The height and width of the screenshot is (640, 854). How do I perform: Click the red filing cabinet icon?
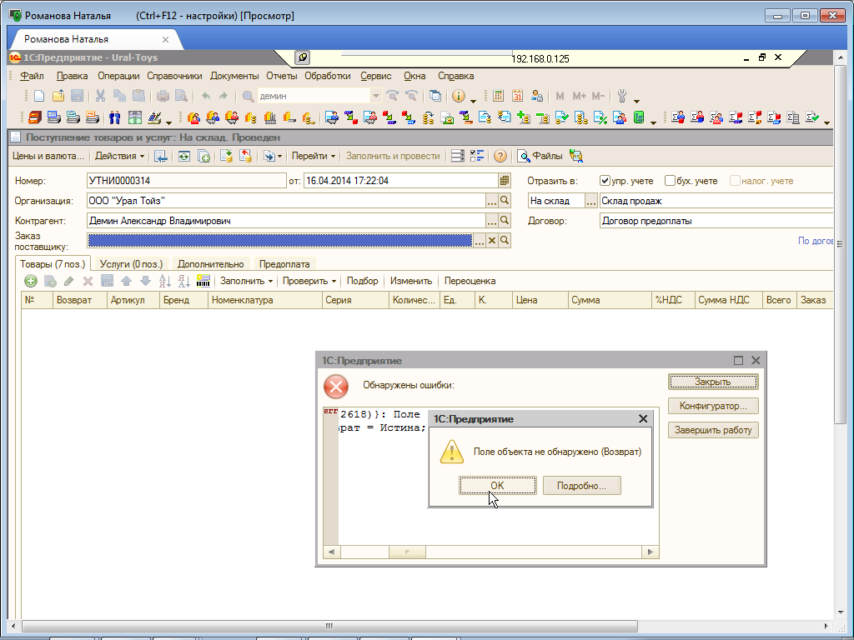(35, 117)
